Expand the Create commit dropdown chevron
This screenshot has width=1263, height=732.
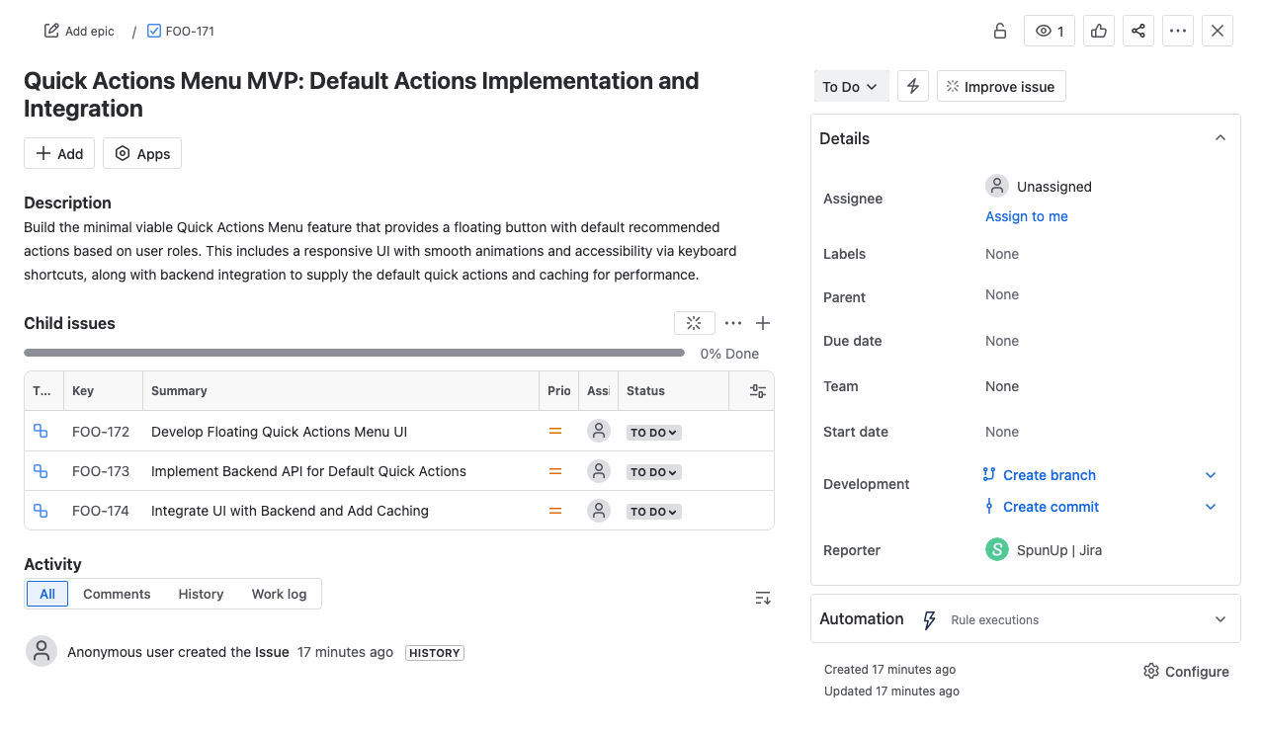[1211, 507]
